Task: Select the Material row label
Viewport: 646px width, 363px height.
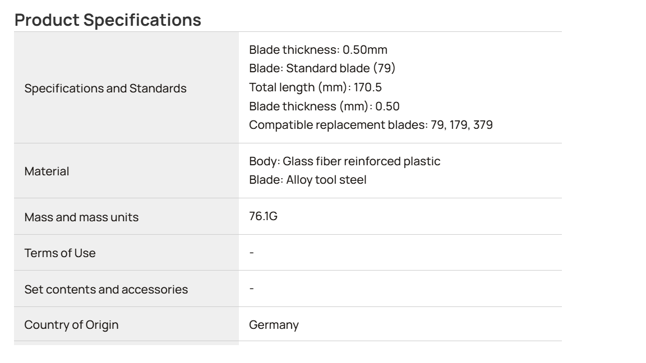Action: point(47,171)
